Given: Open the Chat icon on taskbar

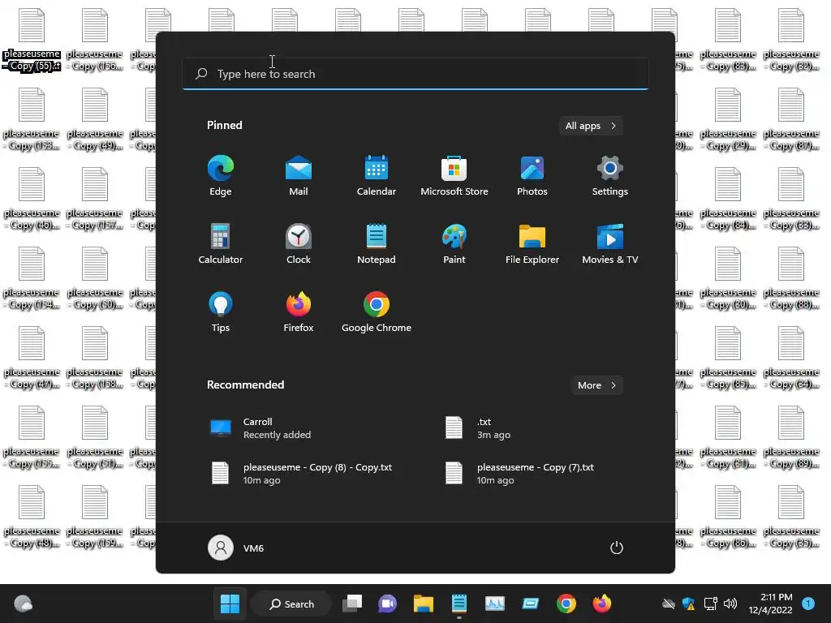Looking at the screenshot, I should (387, 604).
